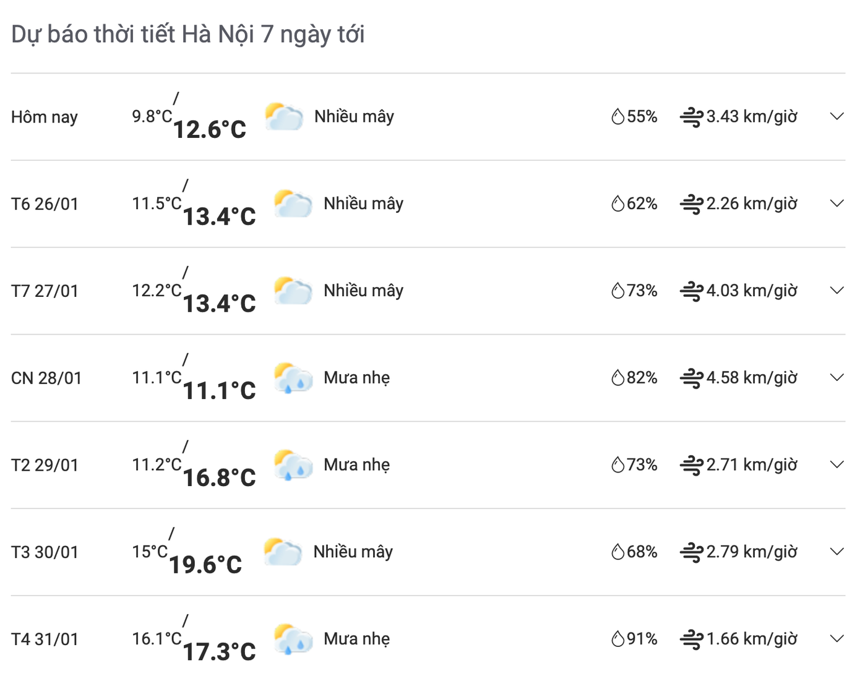The width and height of the screenshot is (860, 676).
Task: Click the wind icon beside 2.79 km/giờ
Action: (x=691, y=552)
